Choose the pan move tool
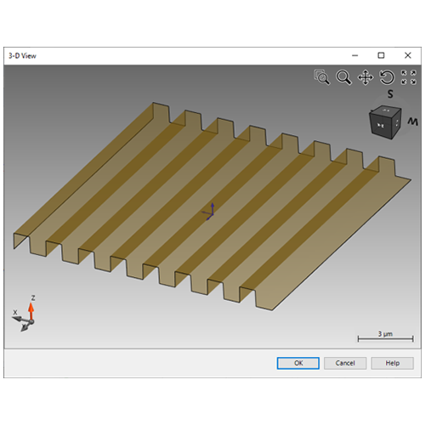Viewport: 425px width, 425px height. point(365,77)
